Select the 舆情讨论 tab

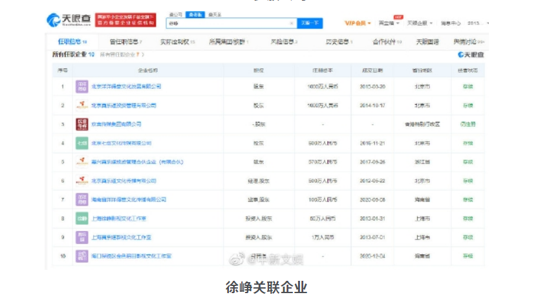[x=469, y=42]
